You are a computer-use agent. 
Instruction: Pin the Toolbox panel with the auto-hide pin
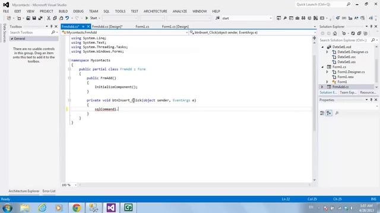[52, 26]
